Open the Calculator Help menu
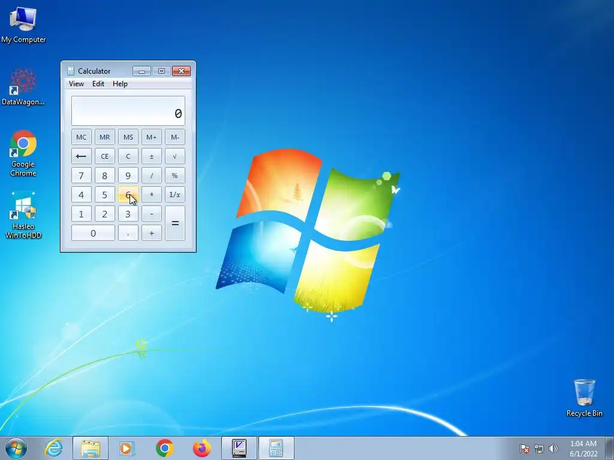The width and height of the screenshot is (614, 460). 120,84
